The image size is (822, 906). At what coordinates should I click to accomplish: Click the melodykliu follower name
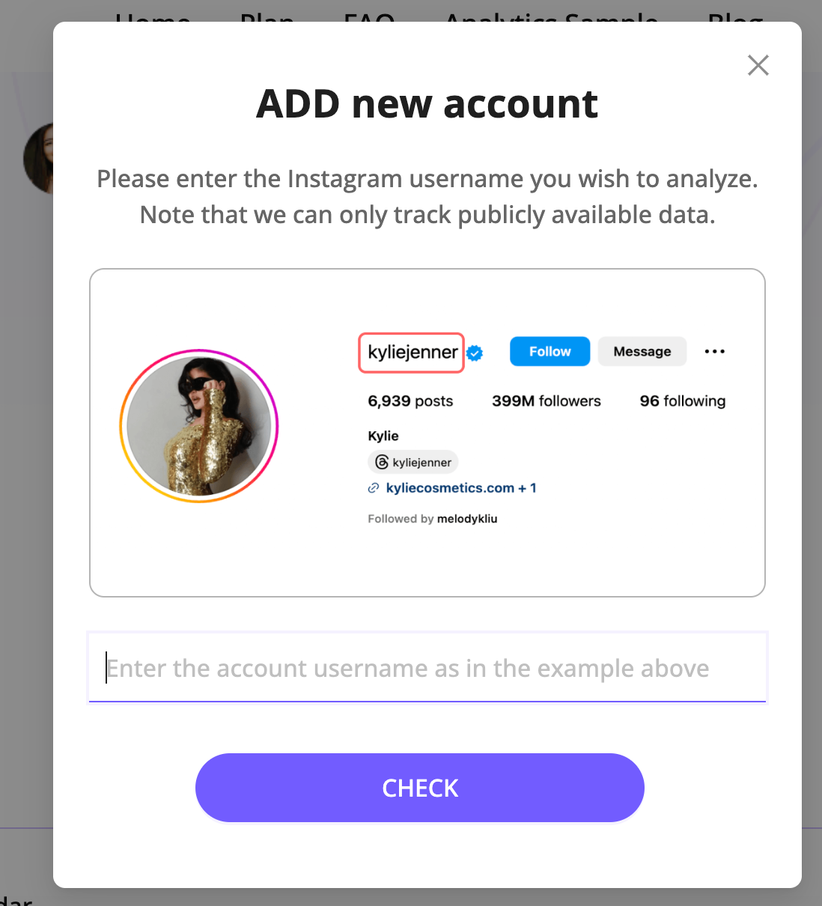coord(467,519)
